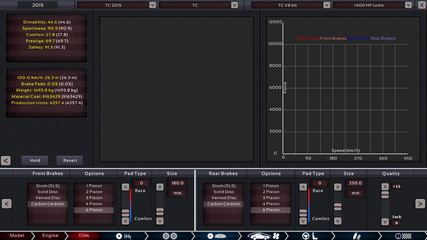Switch to the Engine tab
This screenshot has height=240, width=427.
[50, 235]
